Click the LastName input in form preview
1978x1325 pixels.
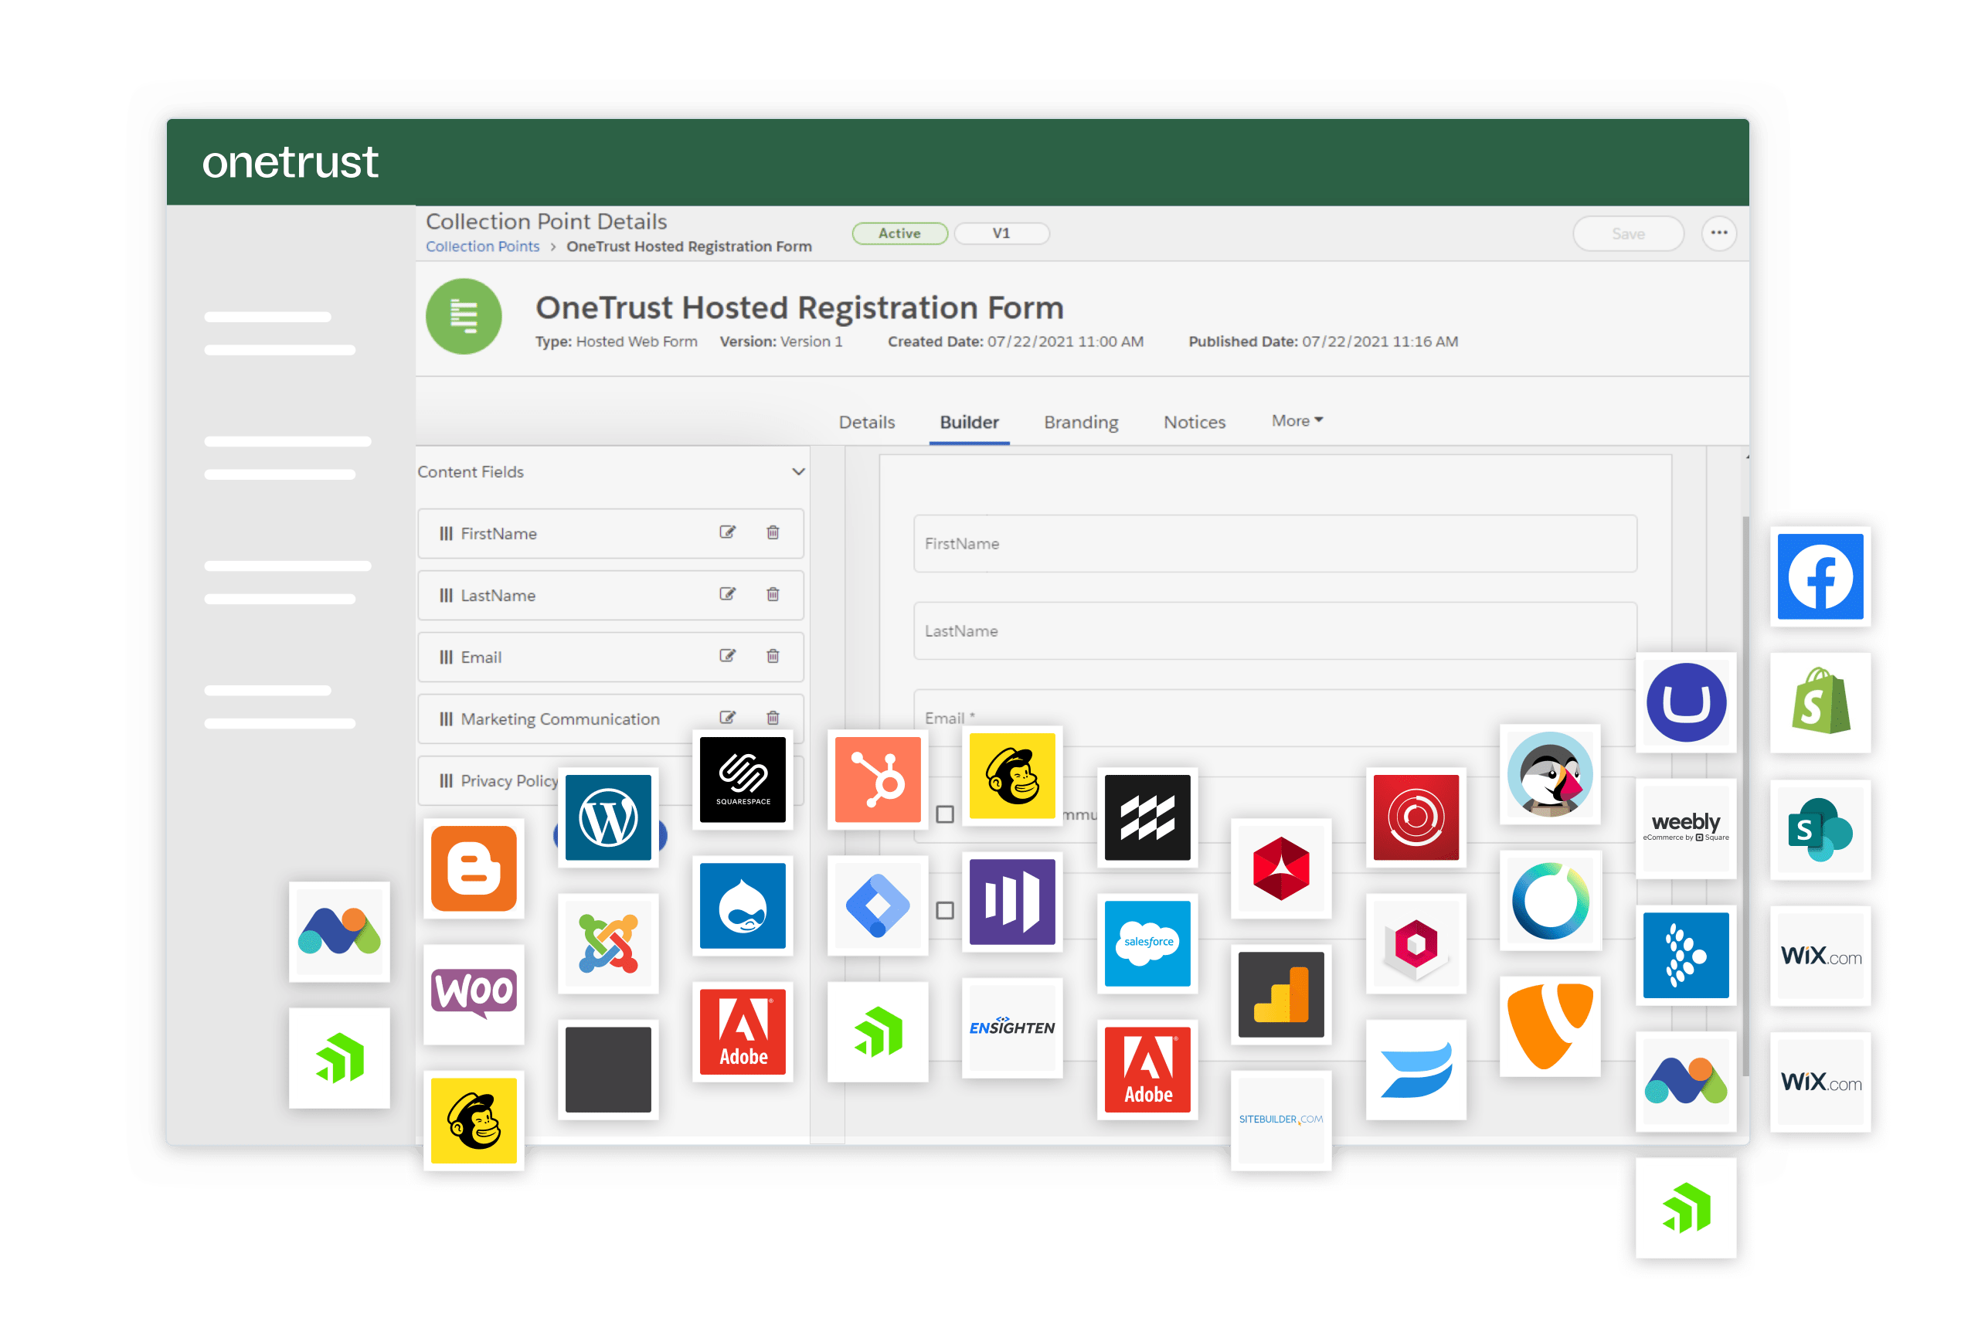click(x=1274, y=630)
